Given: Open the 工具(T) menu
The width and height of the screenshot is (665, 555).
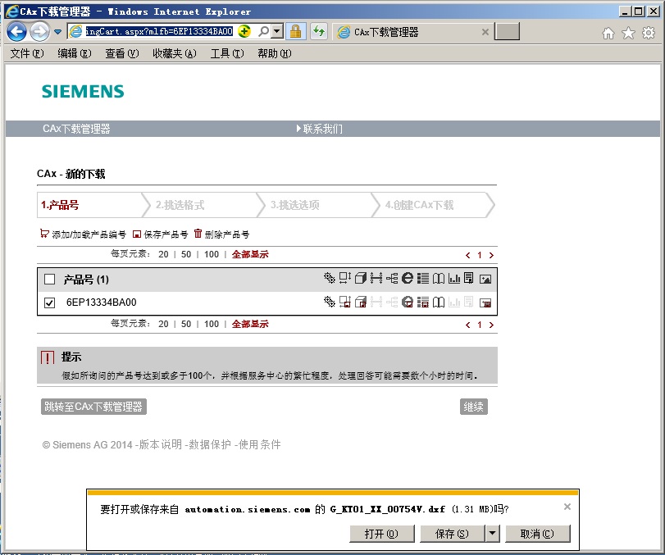Looking at the screenshot, I should tap(227, 53).
